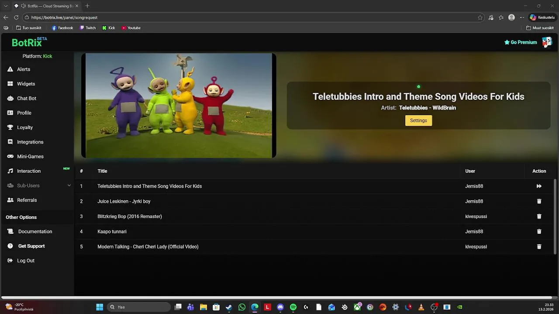Viewport: 559px width, 314px height.
Task: Close the BotRix browser tab
Action: coord(77,6)
